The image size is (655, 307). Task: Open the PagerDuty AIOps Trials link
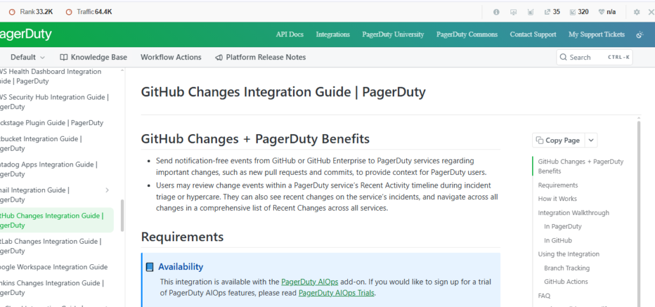[336, 293]
